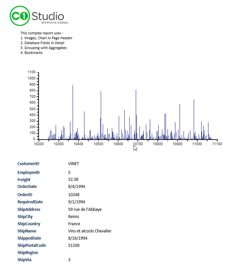Select '1. Images, Chart in Page Header' line
231x270 pixels.
(46, 38)
